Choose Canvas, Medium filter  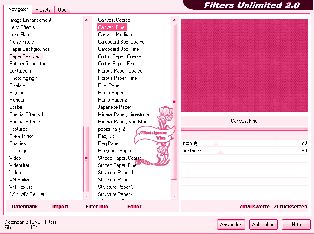[x=115, y=35]
